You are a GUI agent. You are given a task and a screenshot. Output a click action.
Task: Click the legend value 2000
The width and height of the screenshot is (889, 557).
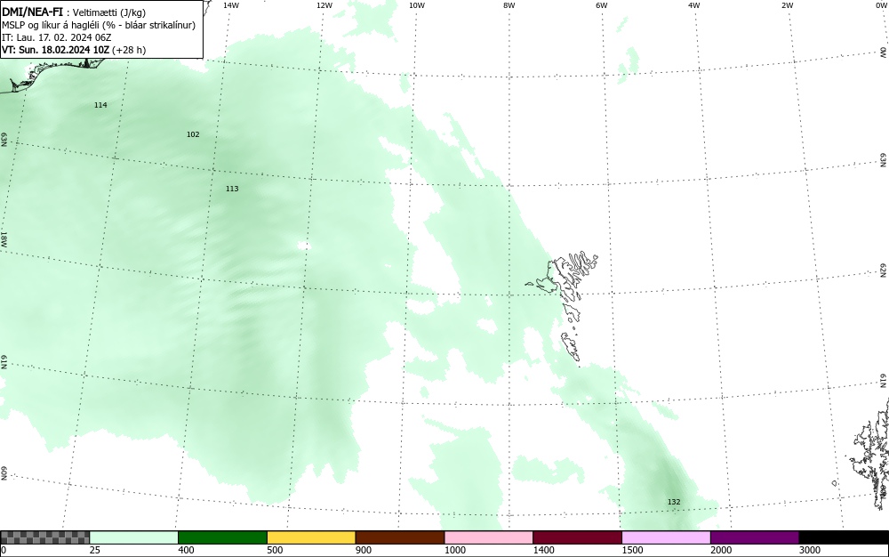[721, 550]
